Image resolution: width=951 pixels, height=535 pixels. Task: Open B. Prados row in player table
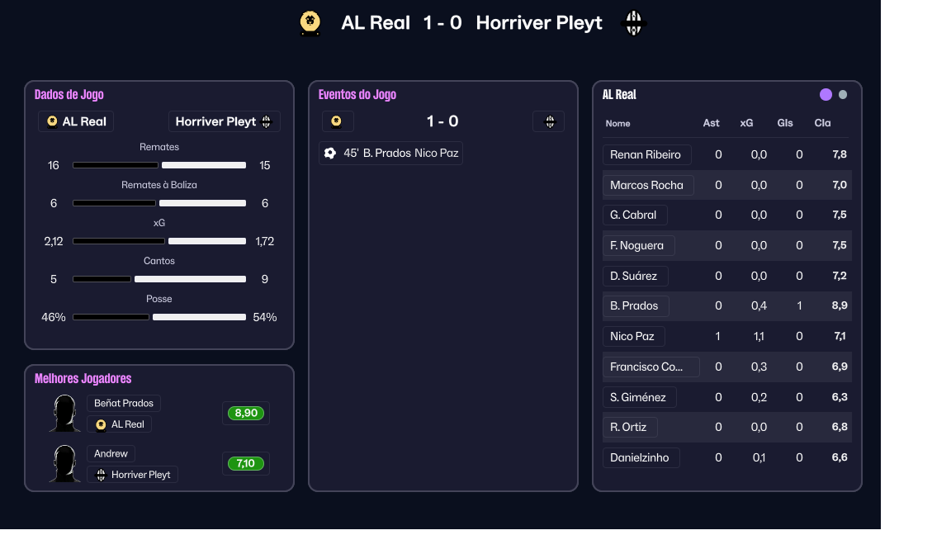(634, 305)
